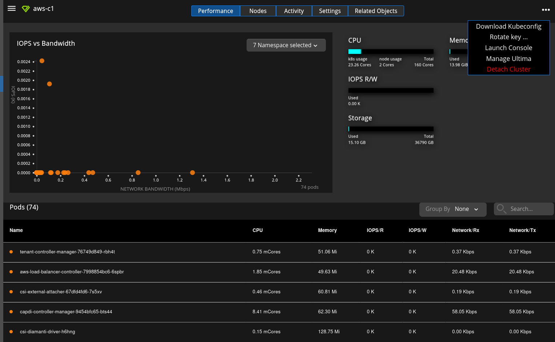Click 20.48 Kbps in the Network/Rx column
This screenshot has height=342, width=555.
(x=464, y=272)
